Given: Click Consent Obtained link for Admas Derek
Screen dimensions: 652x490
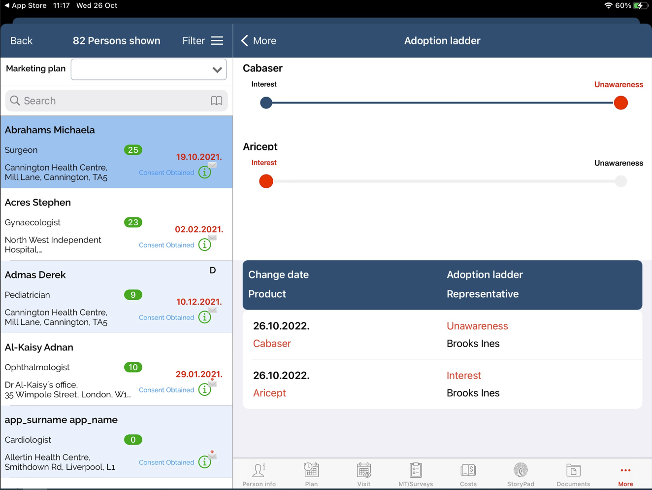Looking at the screenshot, I should point(166,317).
